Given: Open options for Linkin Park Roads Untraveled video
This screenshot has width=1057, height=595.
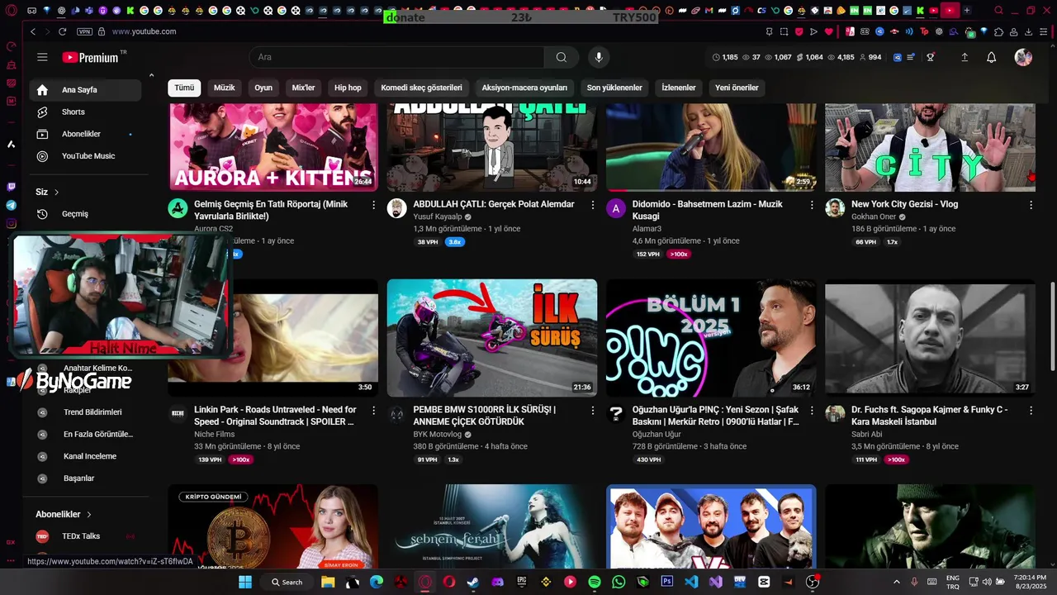Looking at the screenshot, I should click(373, 411).
